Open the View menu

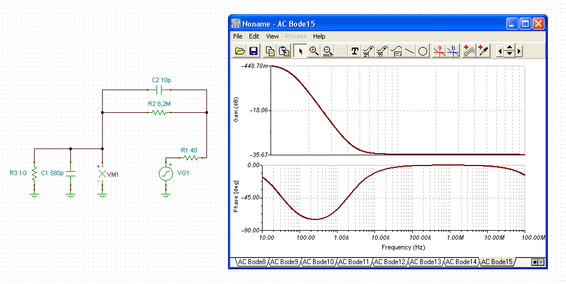pyautogui.click(x=273, y=36)
